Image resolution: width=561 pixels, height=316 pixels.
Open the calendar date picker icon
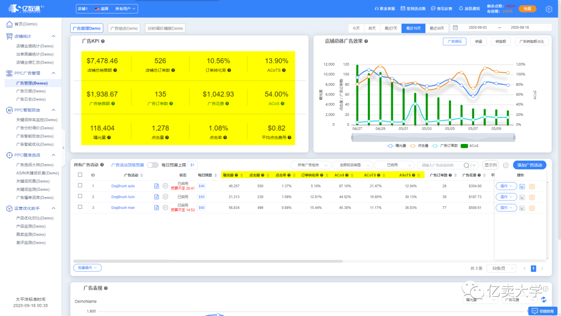455,28
